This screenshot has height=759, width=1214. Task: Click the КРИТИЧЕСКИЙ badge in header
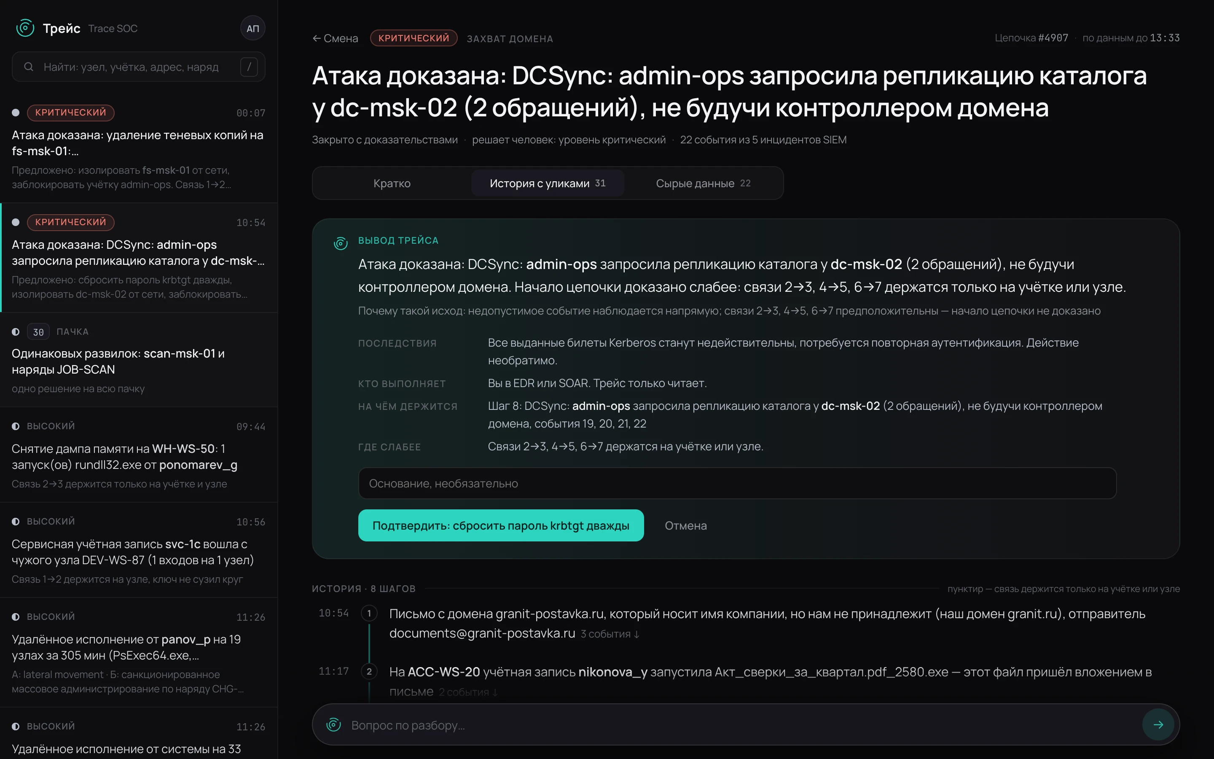(414, 38)
